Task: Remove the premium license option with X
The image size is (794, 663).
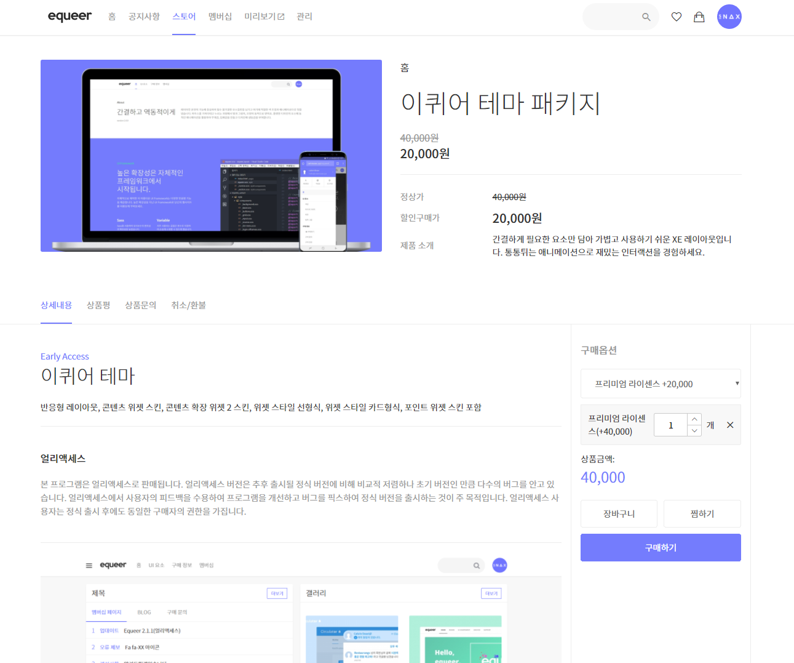Action: tap(730, 425)
